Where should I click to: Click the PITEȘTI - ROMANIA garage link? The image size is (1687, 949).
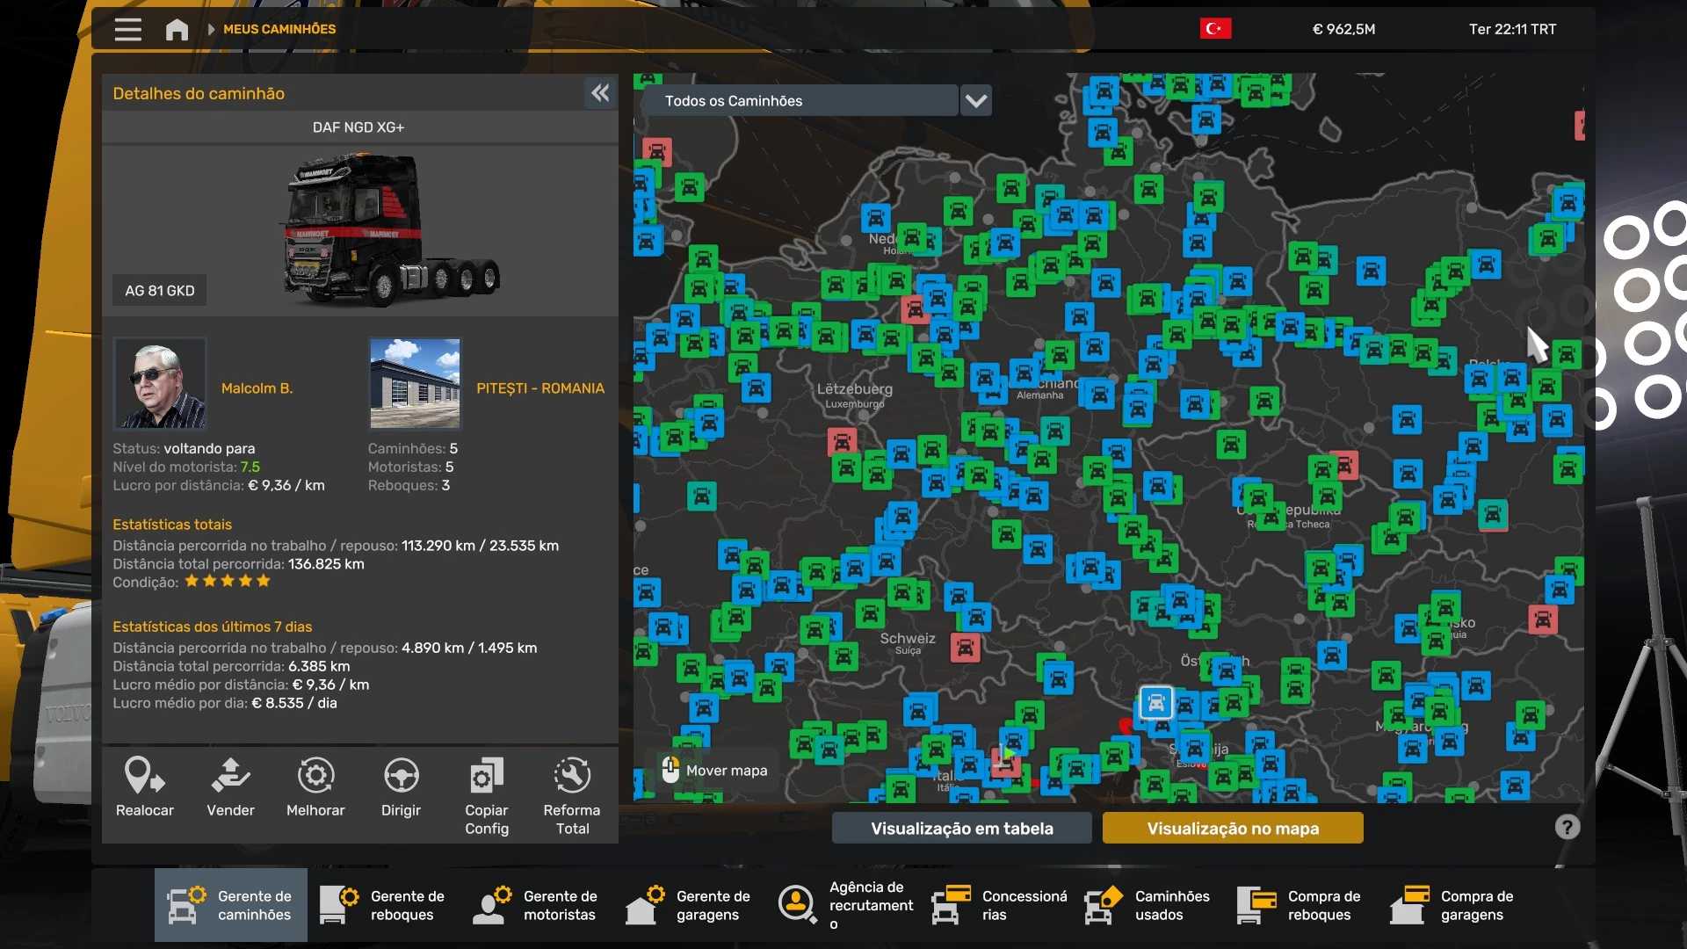[539, 388]
